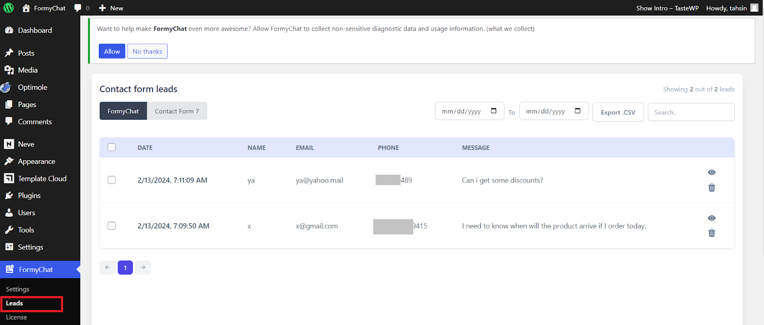764x325 pixels.
Task: Click the email ya@yahoo.mail
Action: coord(319,180)
